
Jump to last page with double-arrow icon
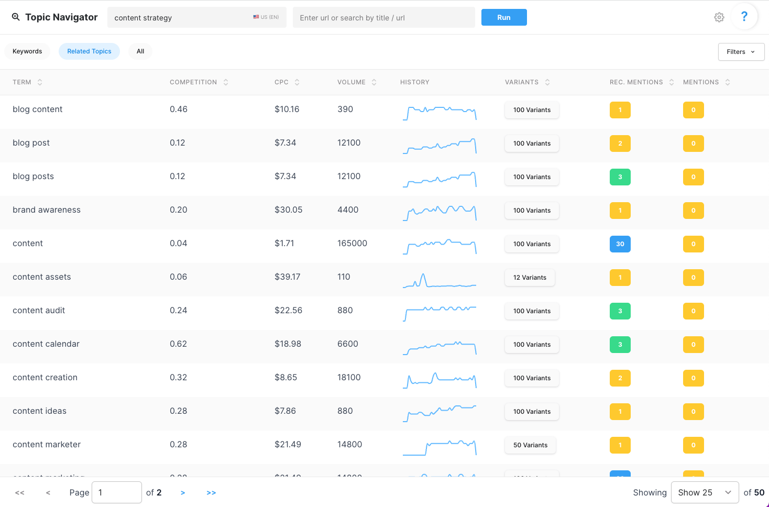211,492
